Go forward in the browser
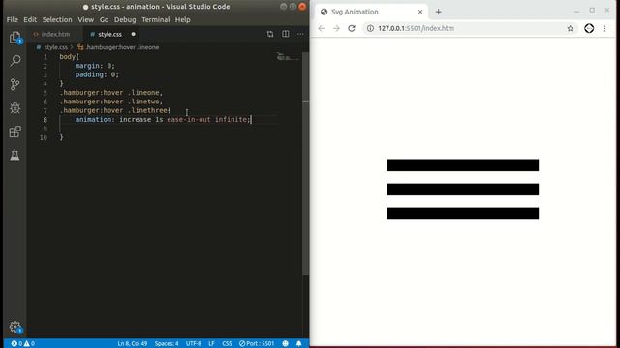The width and height of the screenshot is (620, 348). coord(336,28)
